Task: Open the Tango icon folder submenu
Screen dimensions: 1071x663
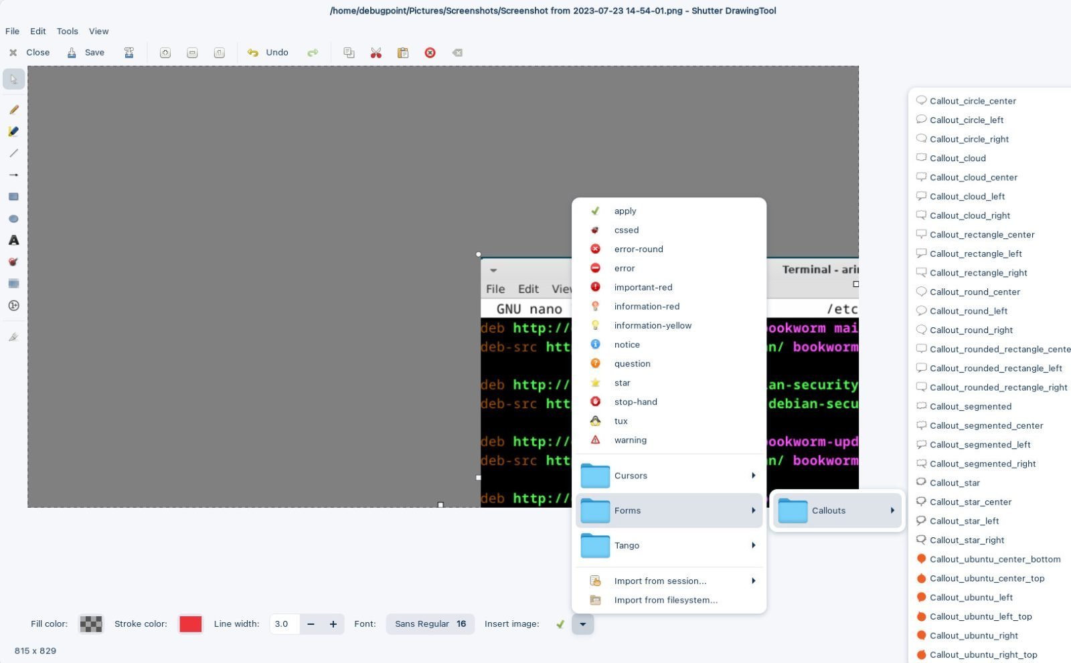Action: coord(627,545)
